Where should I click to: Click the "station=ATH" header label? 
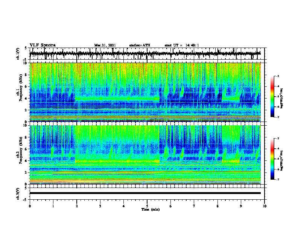click(140, 45)
